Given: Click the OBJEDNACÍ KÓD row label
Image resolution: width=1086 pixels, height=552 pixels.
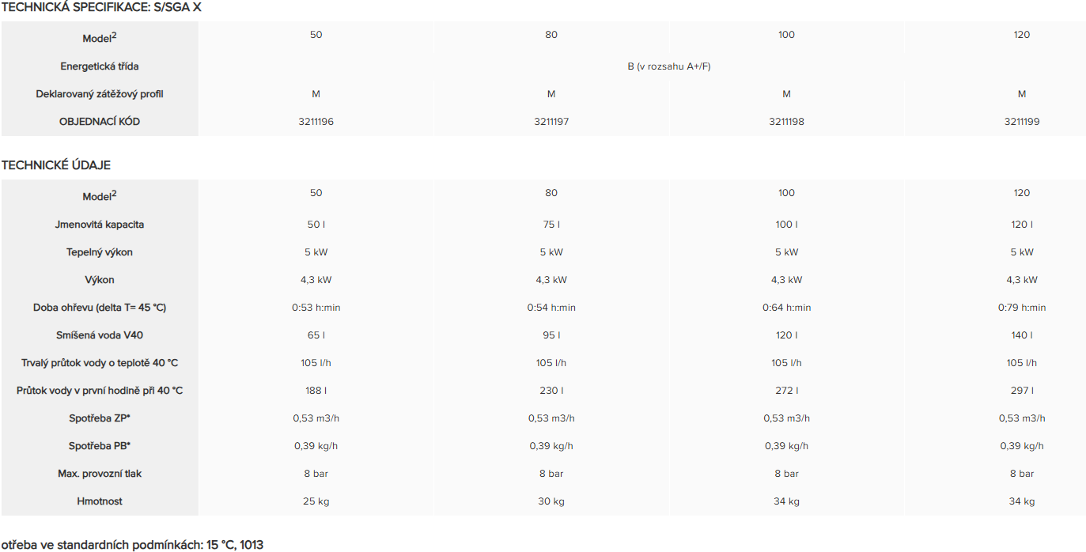Looking at the screenshot, I should (100, 122).
